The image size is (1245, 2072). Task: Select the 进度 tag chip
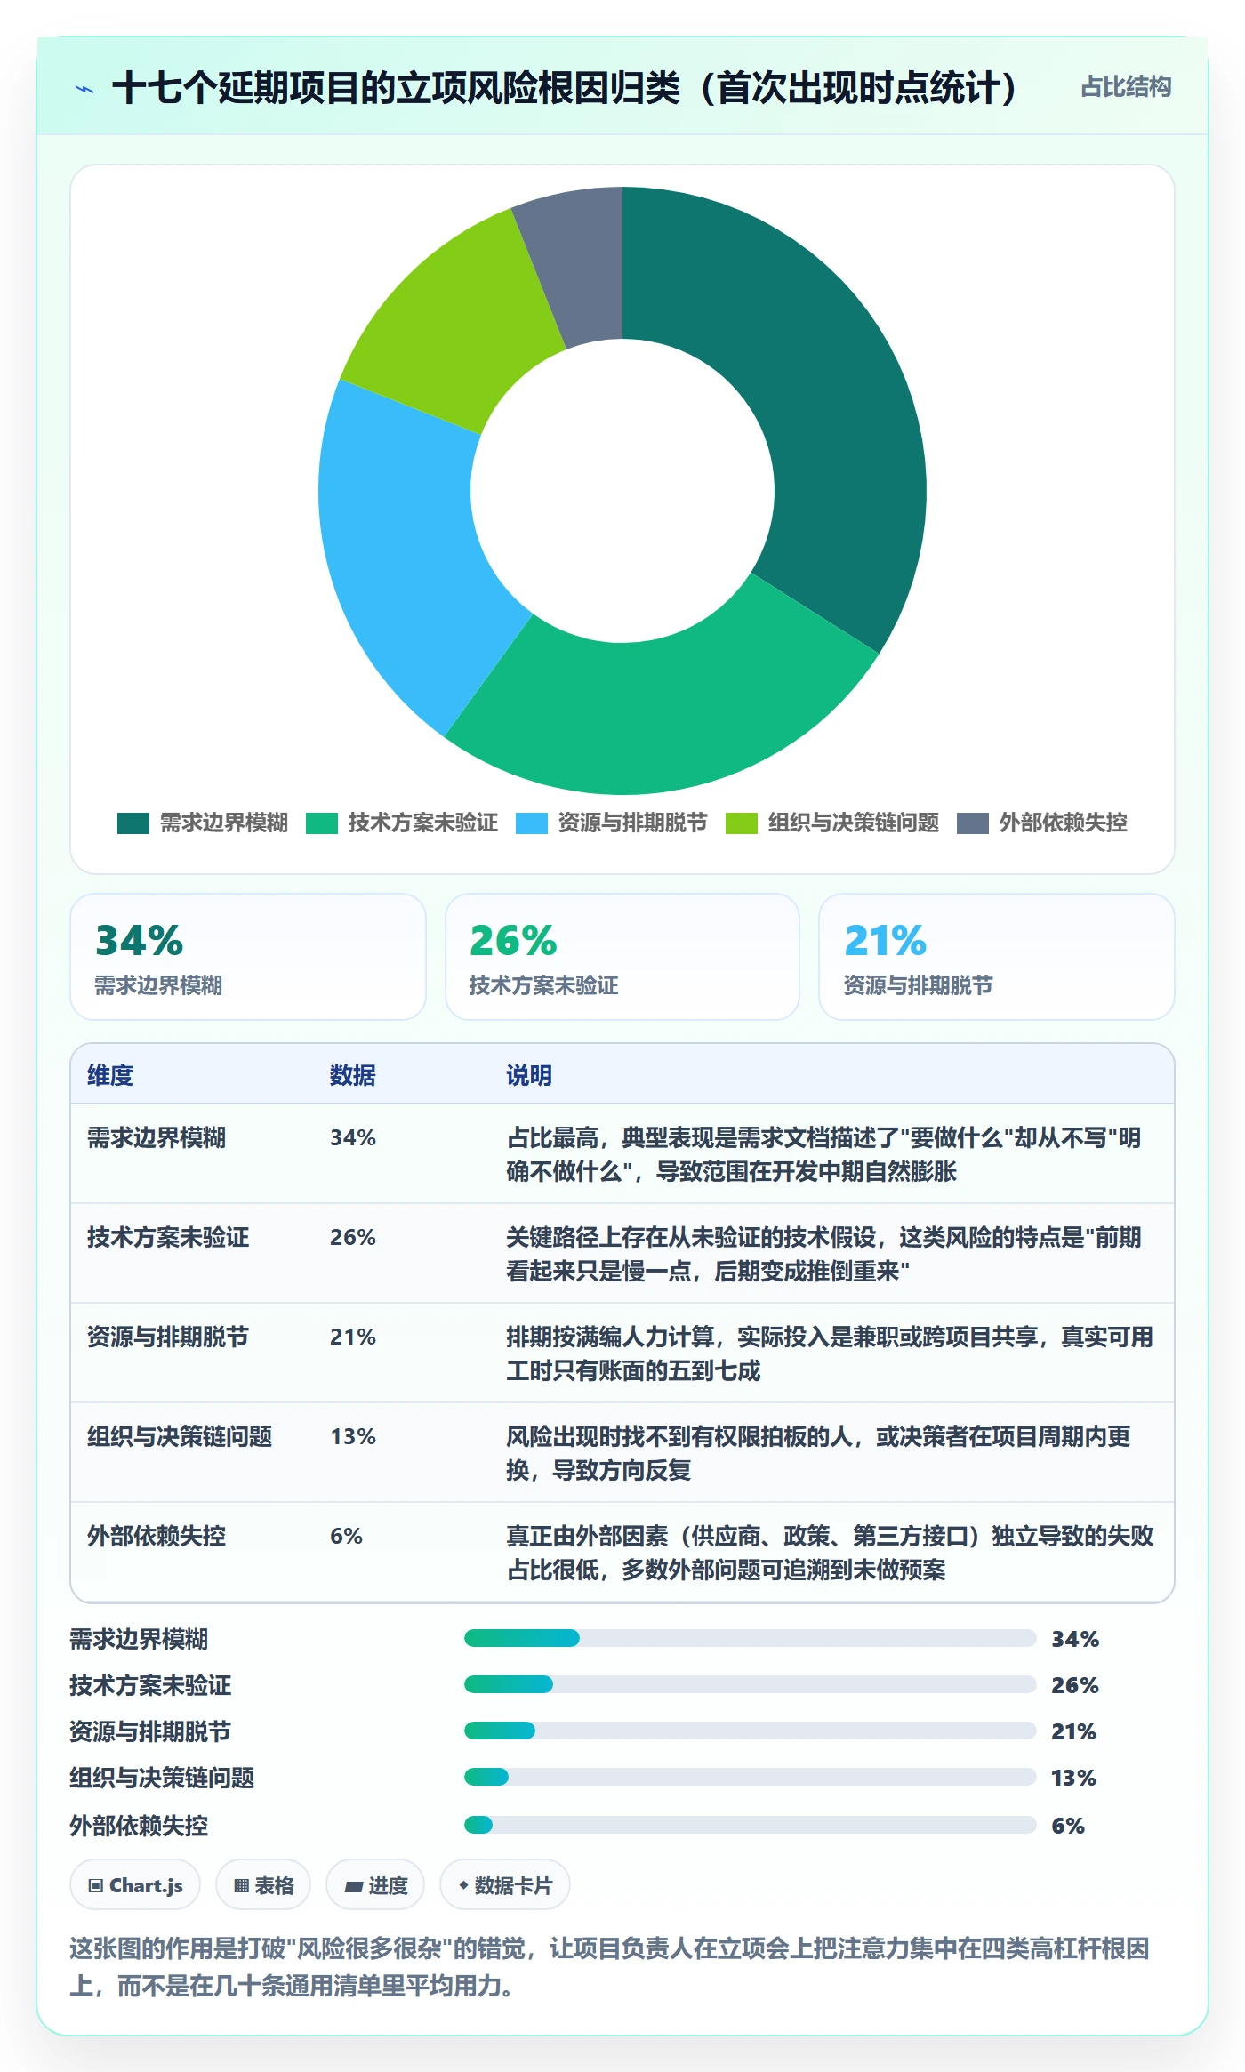[x=375, y=1885]
